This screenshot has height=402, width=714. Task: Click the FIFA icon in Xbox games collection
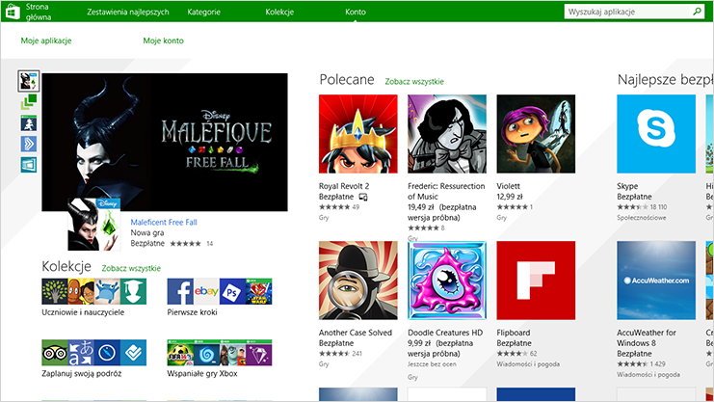(180, 353)
